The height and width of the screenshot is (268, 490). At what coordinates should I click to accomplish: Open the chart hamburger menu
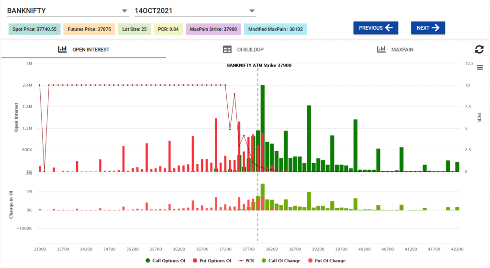coord(479,67)
